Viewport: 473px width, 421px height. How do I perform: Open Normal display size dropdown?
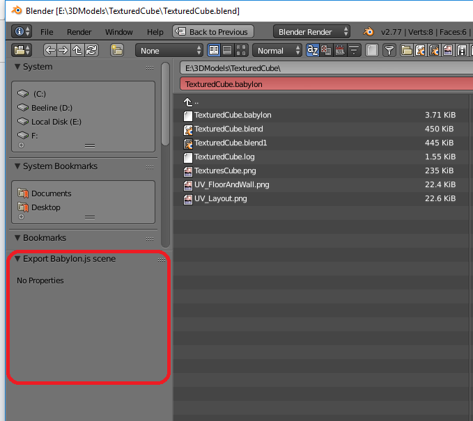click(x=277, y=50)
